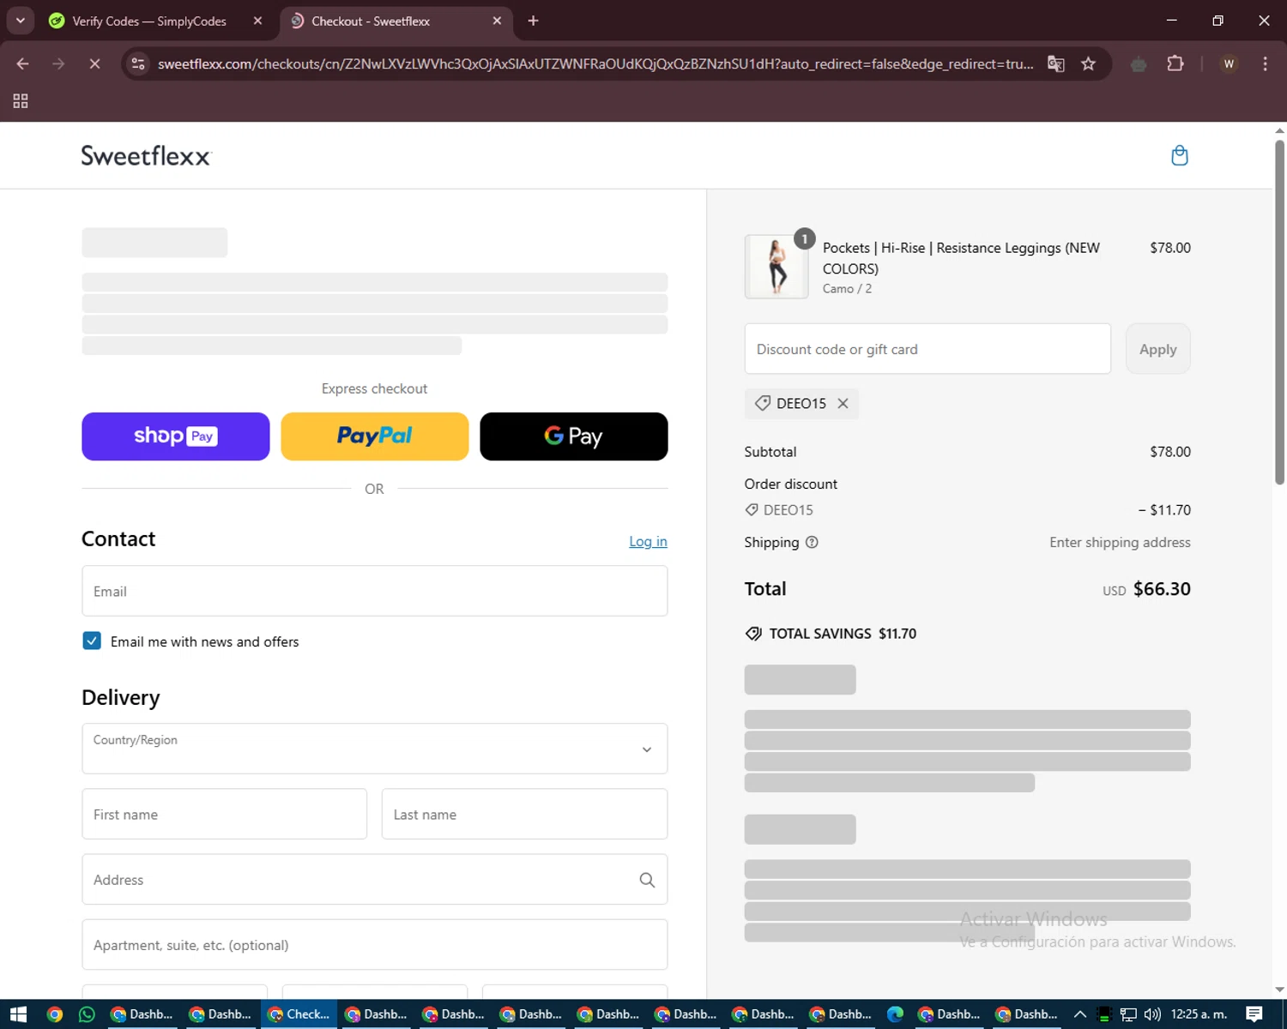1287x1029 pixels.
Task: Click the product title Pockets Hi-Rise Resistance Leggings
Action: pyautogui.click(x=961, y=258)
